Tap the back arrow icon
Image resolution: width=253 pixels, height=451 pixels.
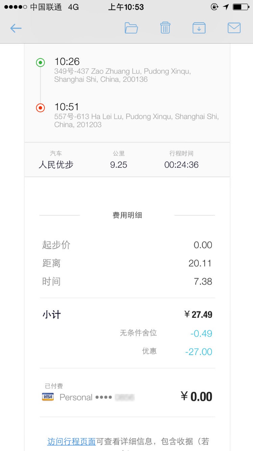(16, 28)
